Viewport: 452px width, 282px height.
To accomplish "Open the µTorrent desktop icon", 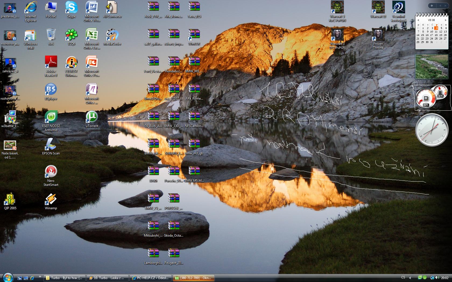I will (x=92, y=118).
